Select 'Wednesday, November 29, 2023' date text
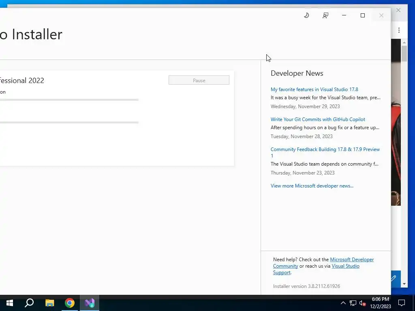415x311 pixels. click(x=305, y=107)
